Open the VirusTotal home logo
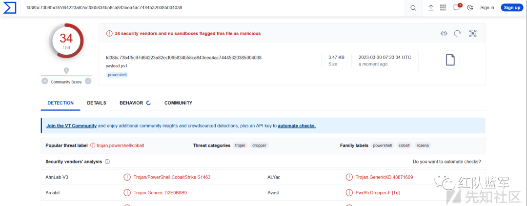This screenshot has height=206, width=527. pyautogui.click(x=10, y=8)
